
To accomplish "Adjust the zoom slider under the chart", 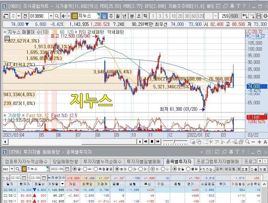I will point(174,142).
